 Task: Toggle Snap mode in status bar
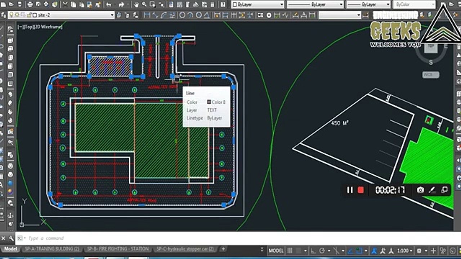tap(299, 251)
